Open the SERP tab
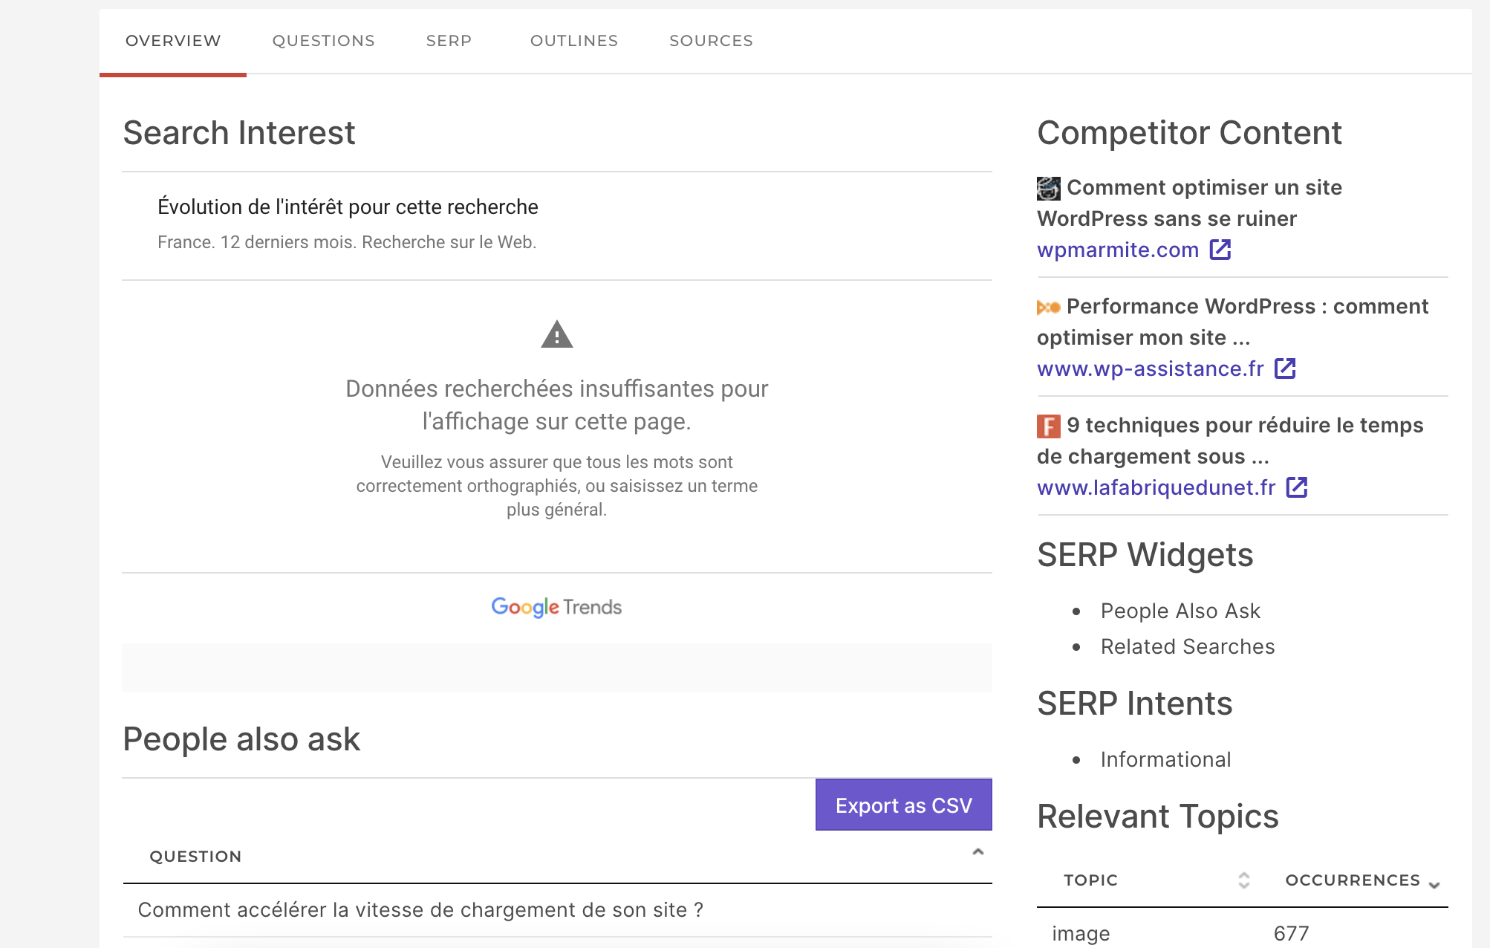The width and height of the screenshot is (1490, 948). coord(449,41)
